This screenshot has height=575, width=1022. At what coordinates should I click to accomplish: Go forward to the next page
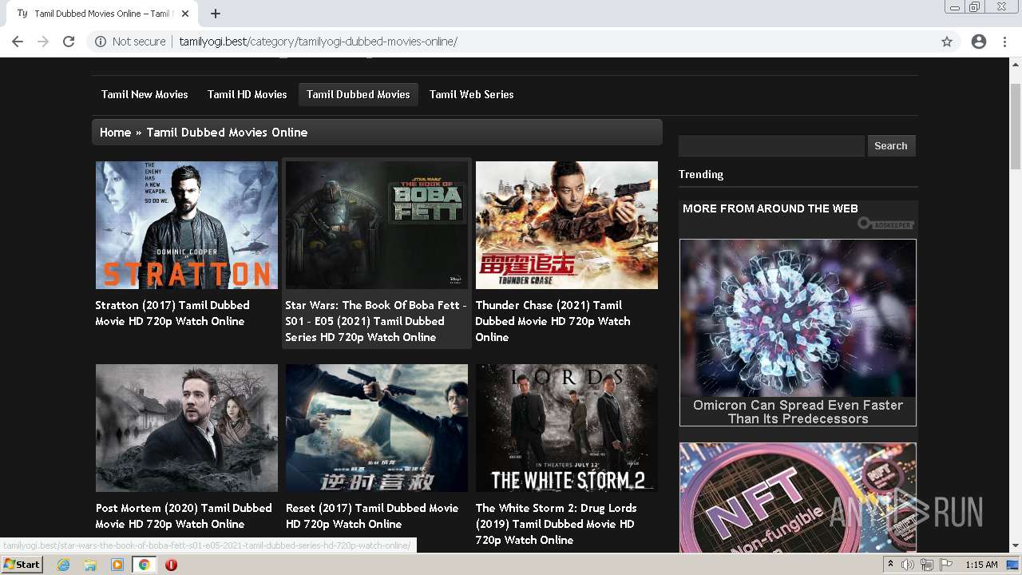[x=43, y=42]
